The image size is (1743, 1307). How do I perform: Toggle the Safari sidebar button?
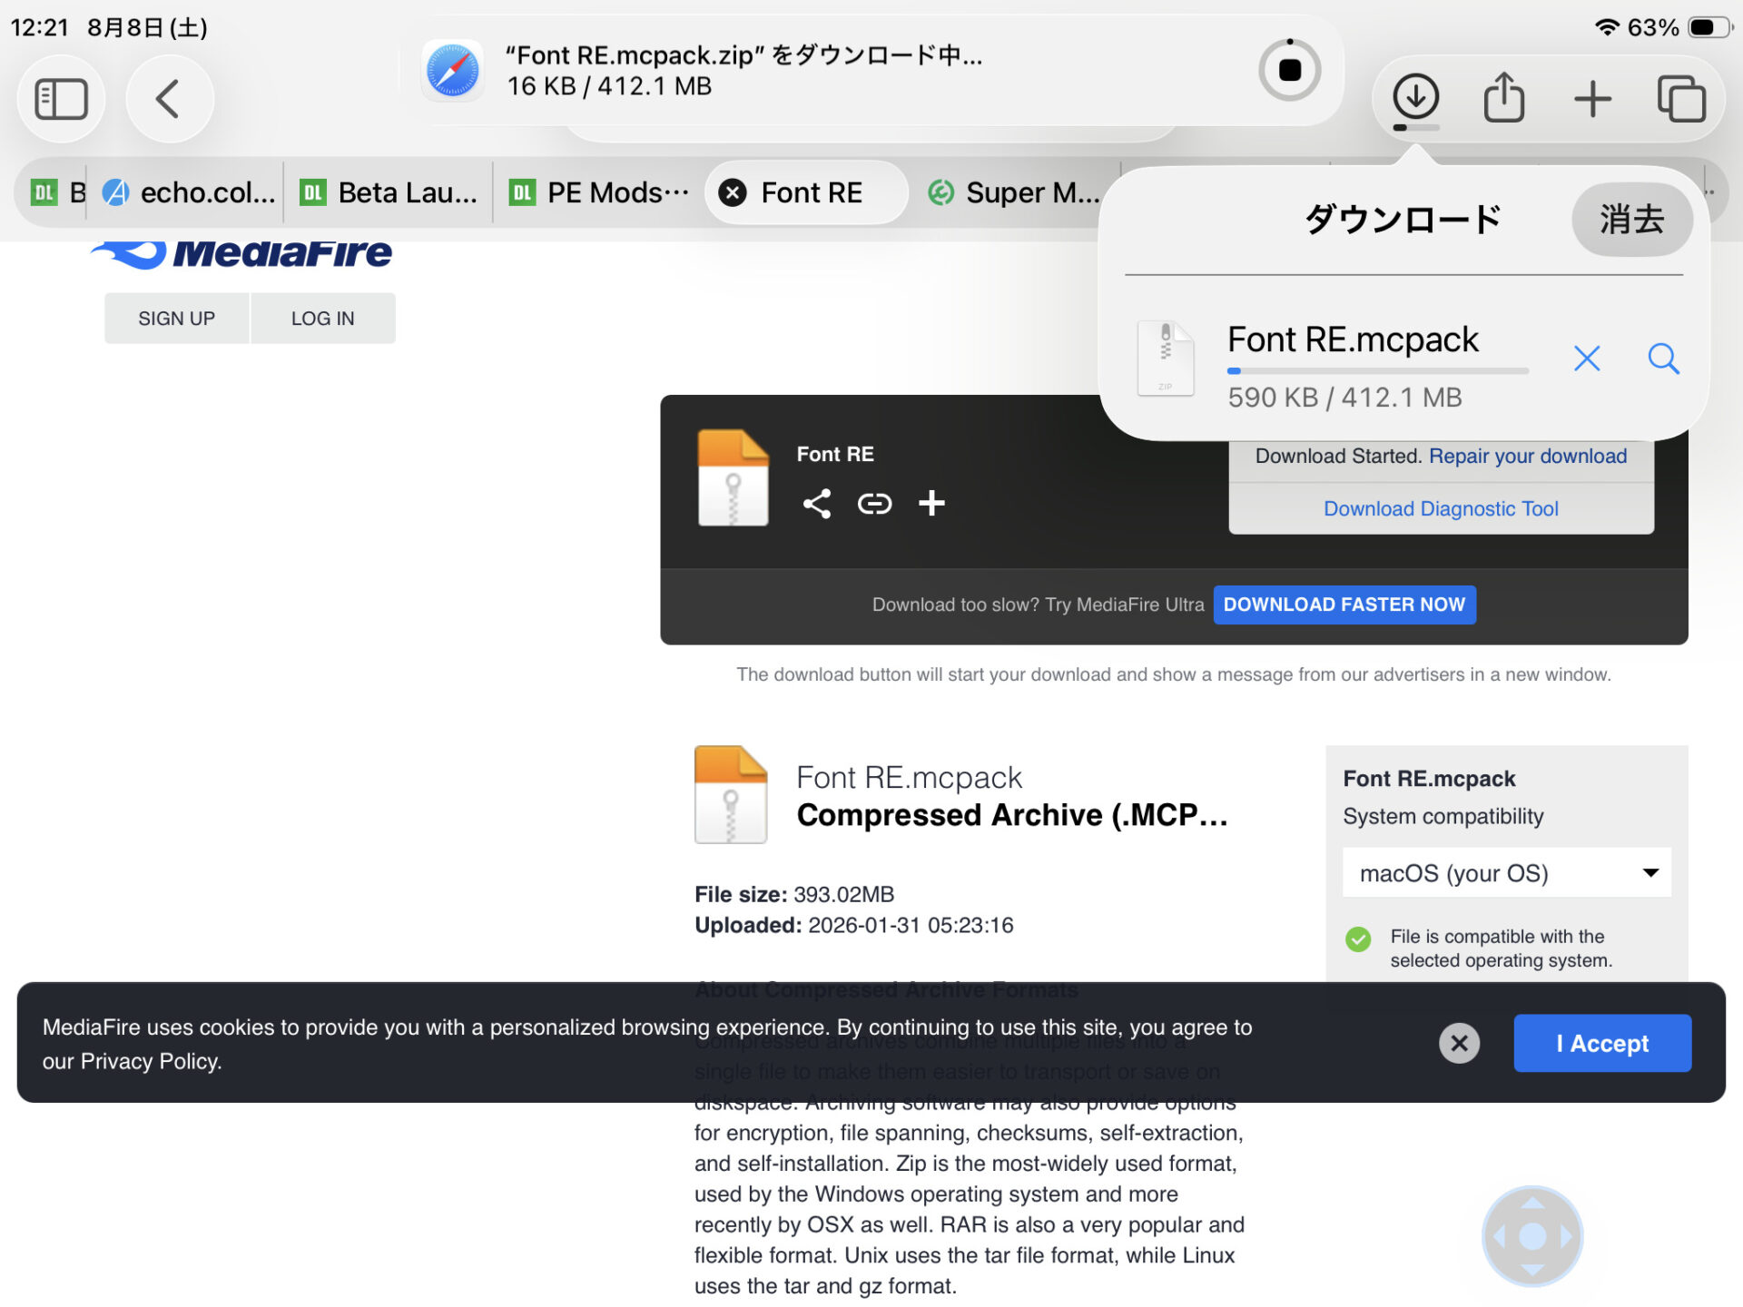[x=61, y=99]
